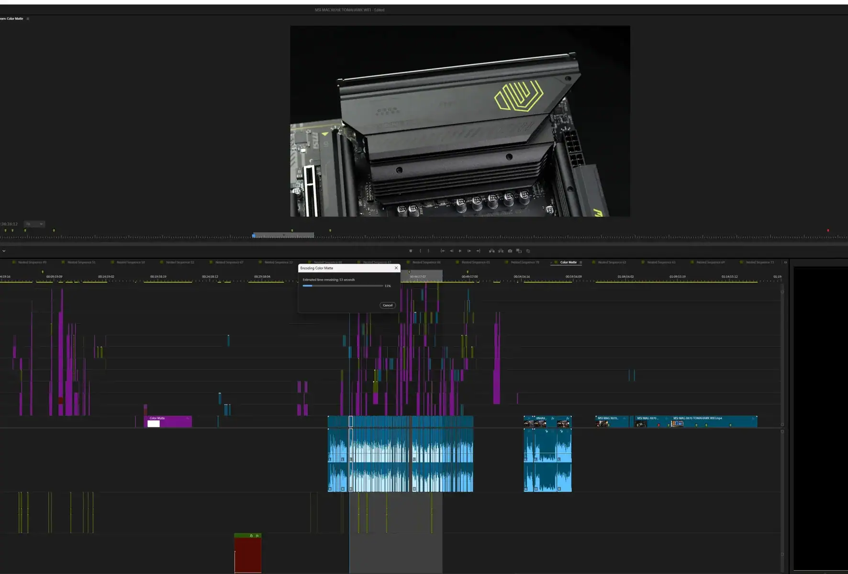Mark Out point in program monitor
The height and width of the screenshot is (574, 848).
tap(428, 251)
